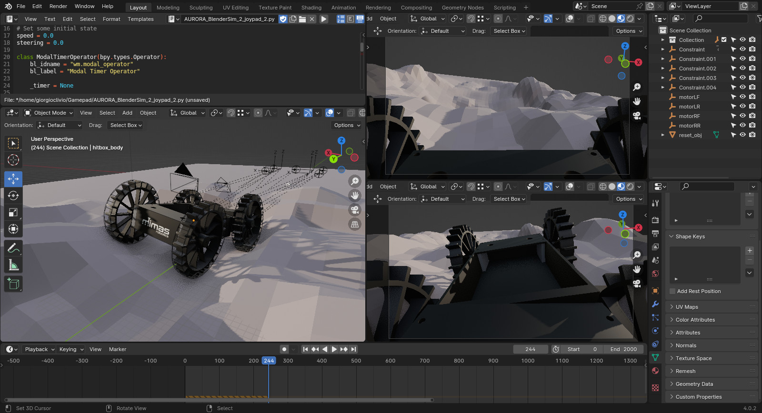Open the Templates menu in text editor
762x413 pixels.
[140, 19]
